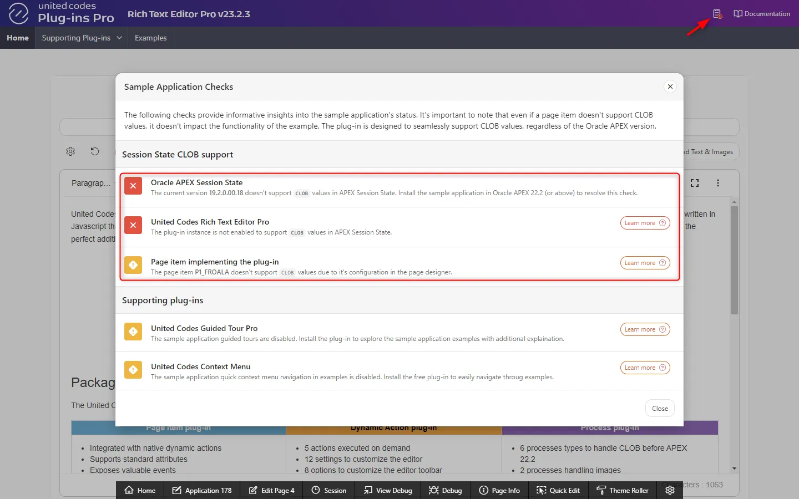Click the editor vertical scrollbar
This screenshot has width=799, height=499.
click(734, 261)
